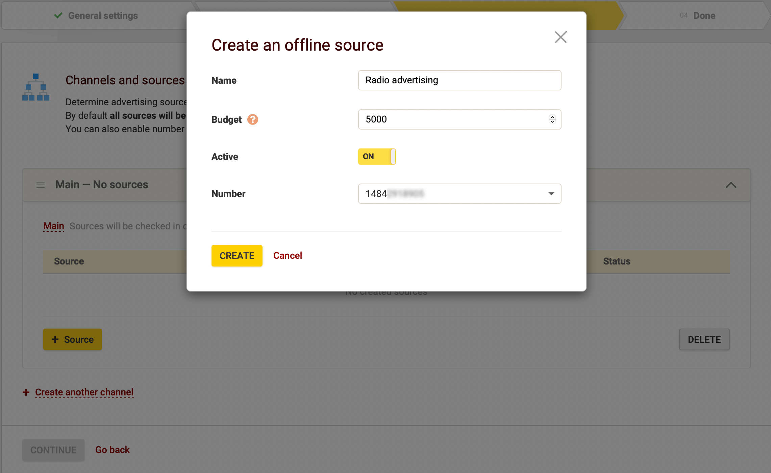Open the Budget help tooltip
The height and width of the screenshot is (473, 771).
252,119
